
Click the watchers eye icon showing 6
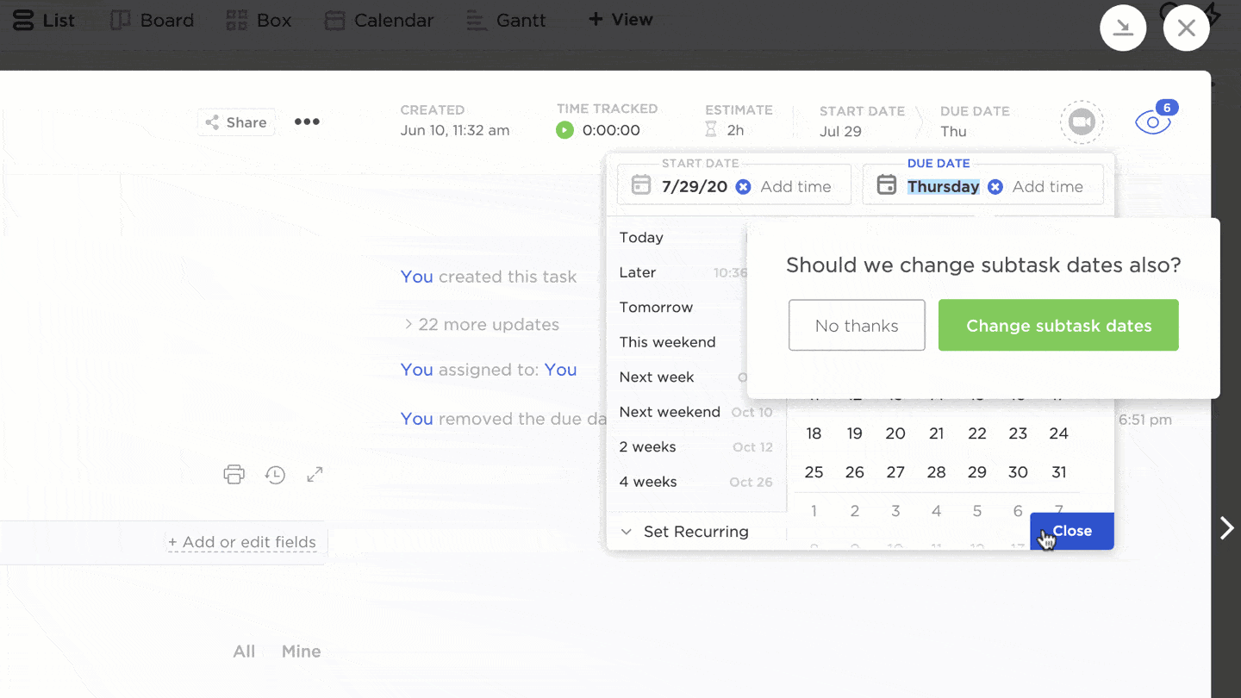point(1152,122)
